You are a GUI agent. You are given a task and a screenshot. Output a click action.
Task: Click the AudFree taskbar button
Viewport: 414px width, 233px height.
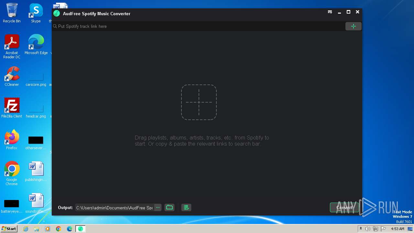[81, 229]
